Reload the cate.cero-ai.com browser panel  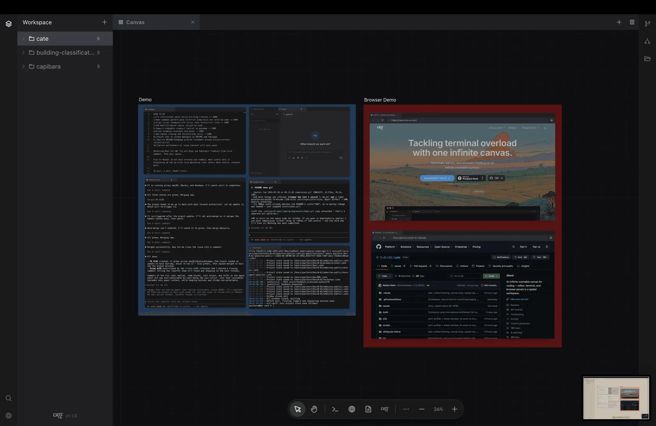[382, 120]
